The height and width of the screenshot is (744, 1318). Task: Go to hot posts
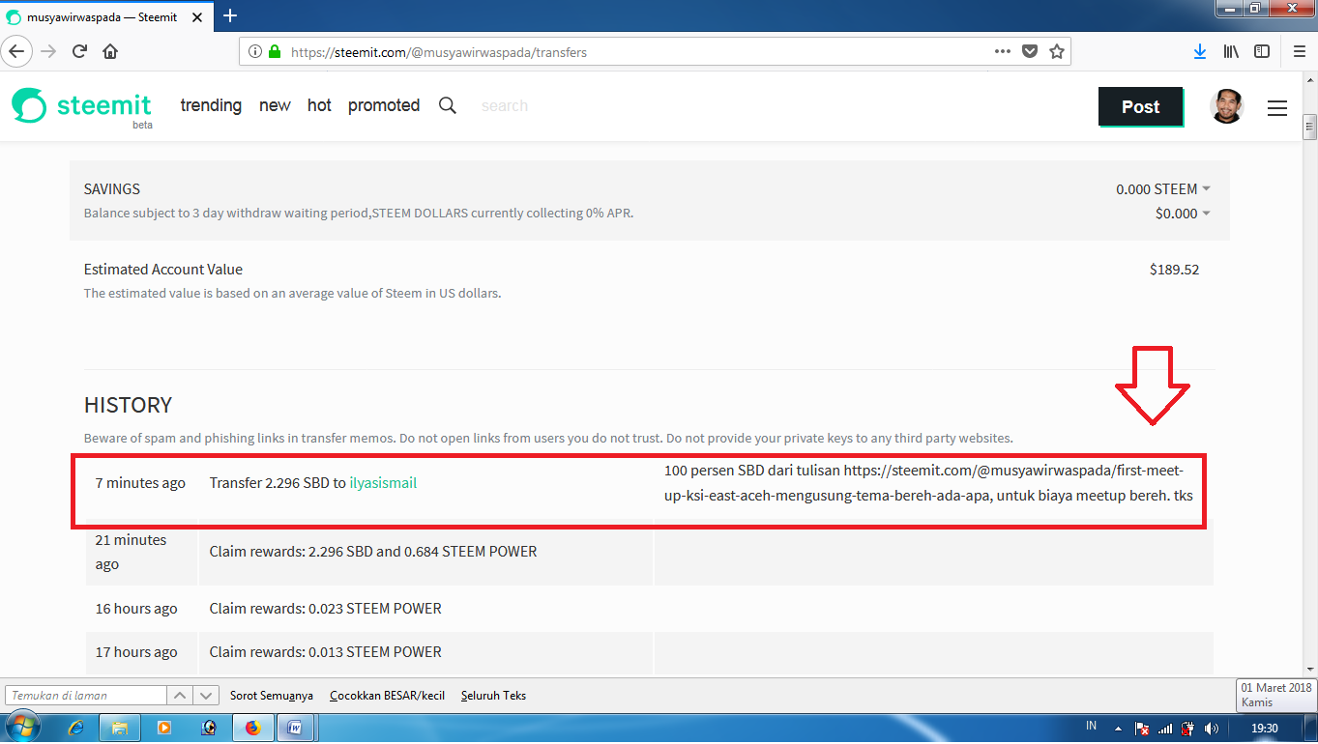319,105
